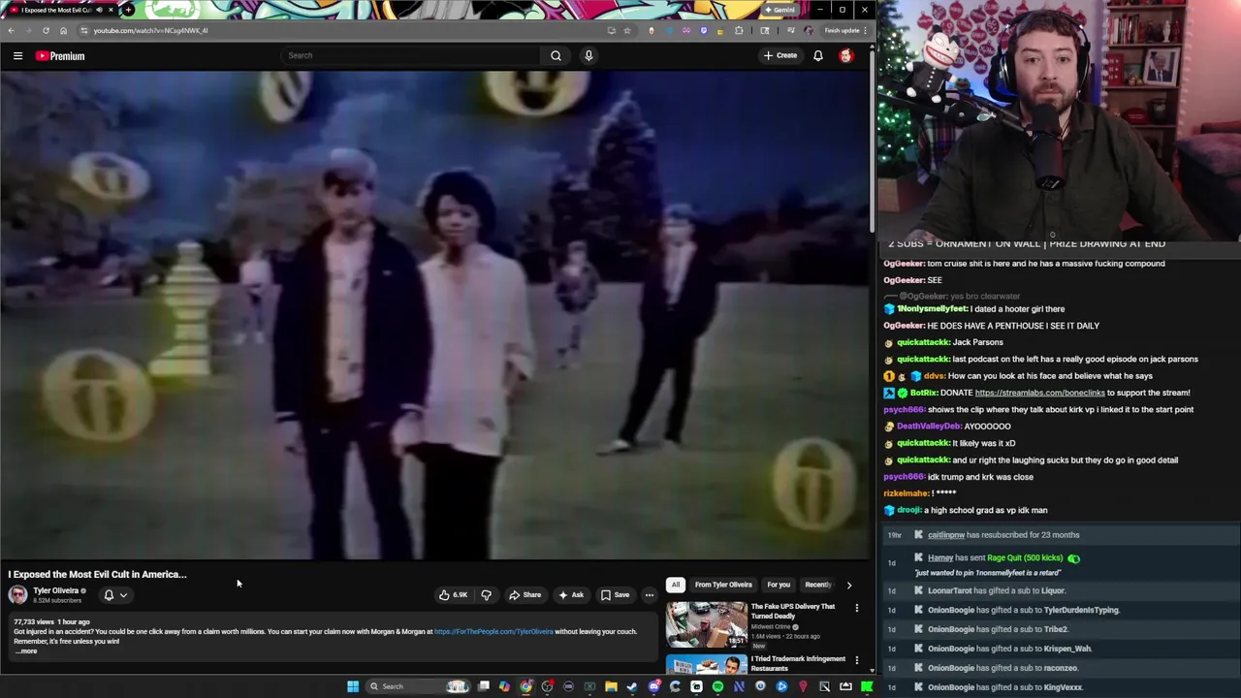Click caitlinpnw username in event list

click(x=946, y=535)
